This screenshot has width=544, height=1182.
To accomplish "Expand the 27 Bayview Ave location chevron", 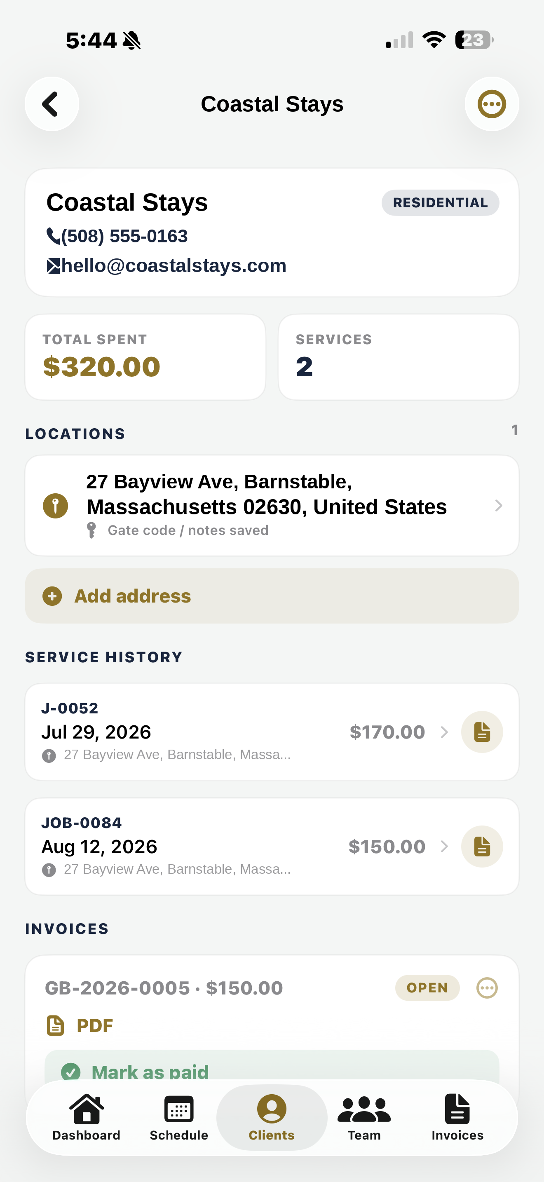I will pos(499,506).
